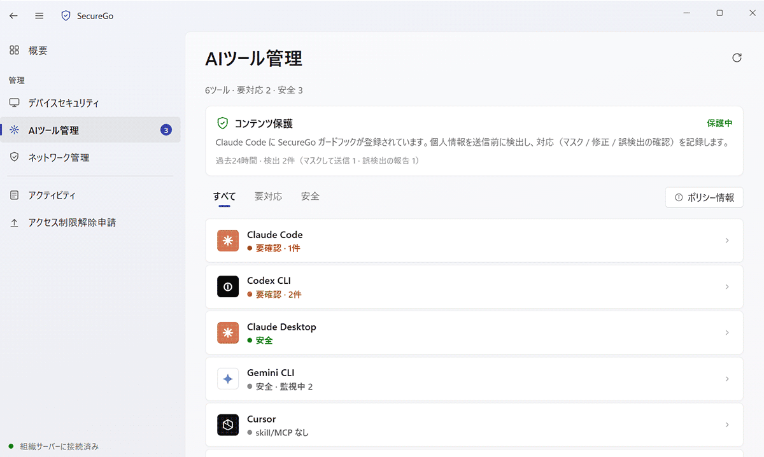Click 安全 status under Claude Desktop

point(264,341)
